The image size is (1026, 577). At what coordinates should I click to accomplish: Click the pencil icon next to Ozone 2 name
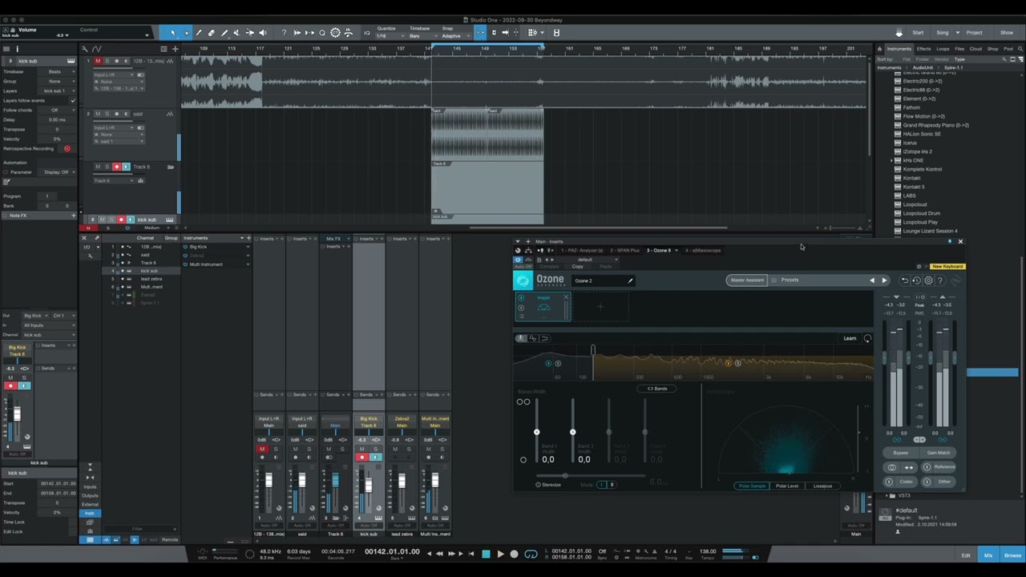click(x=630, y=280)
